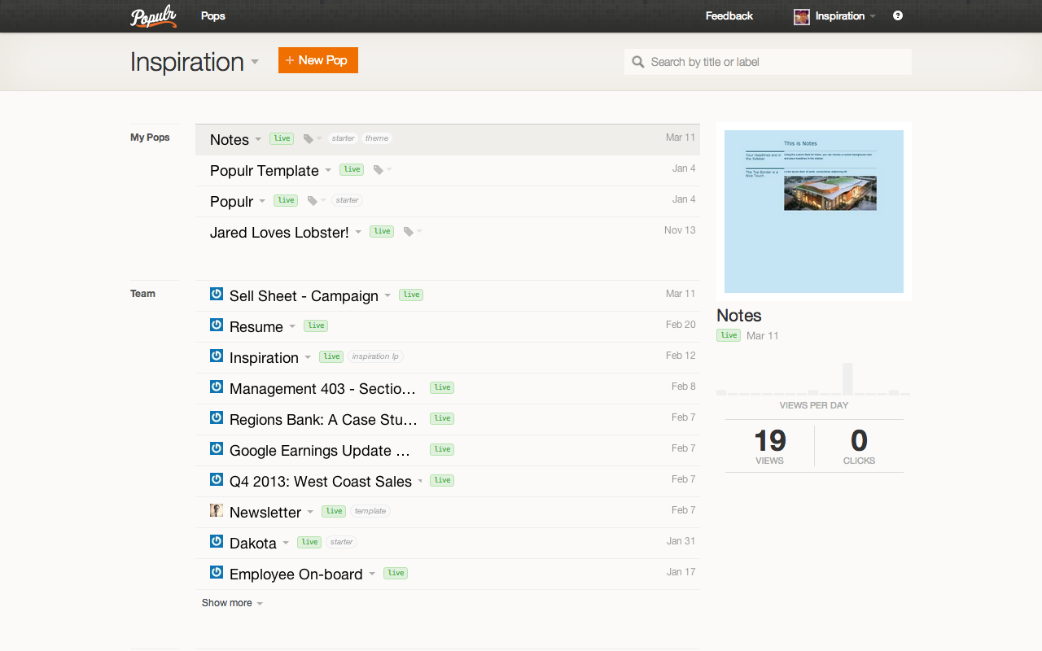The height and width of the screenshot is (651, 1042).
Task: Click the team icon beside Resume
Action: (x=217, y=325)
